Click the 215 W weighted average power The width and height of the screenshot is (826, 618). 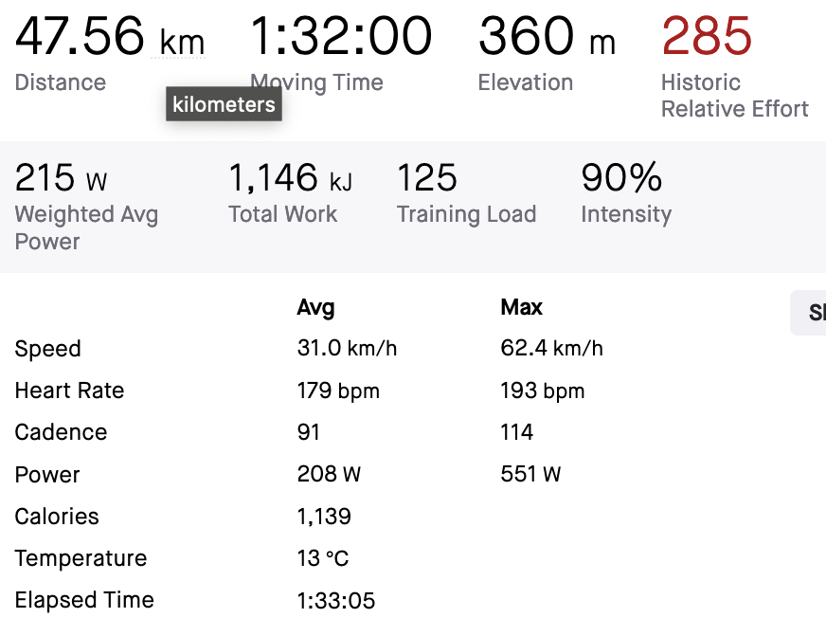pos(62,178)
